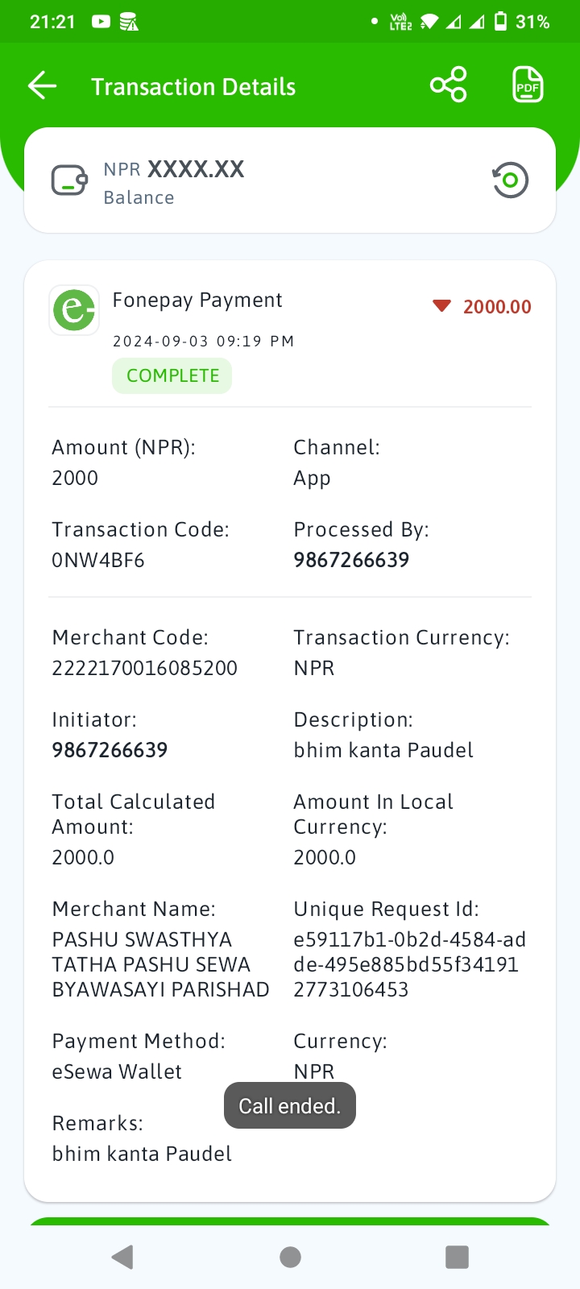The width and height of the screenshot is (580, 1289).
Task: Download transaction as PDF
Action: (528, 85)
